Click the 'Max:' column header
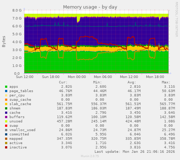The height and width of the screenshot is (160, 180). 166,82
